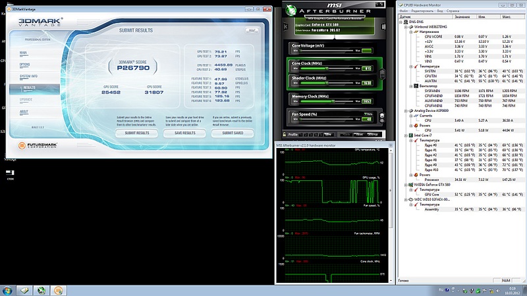527x296 pixels.
Task: Collapse the WDC hard drive node
Action: [406, 199]
